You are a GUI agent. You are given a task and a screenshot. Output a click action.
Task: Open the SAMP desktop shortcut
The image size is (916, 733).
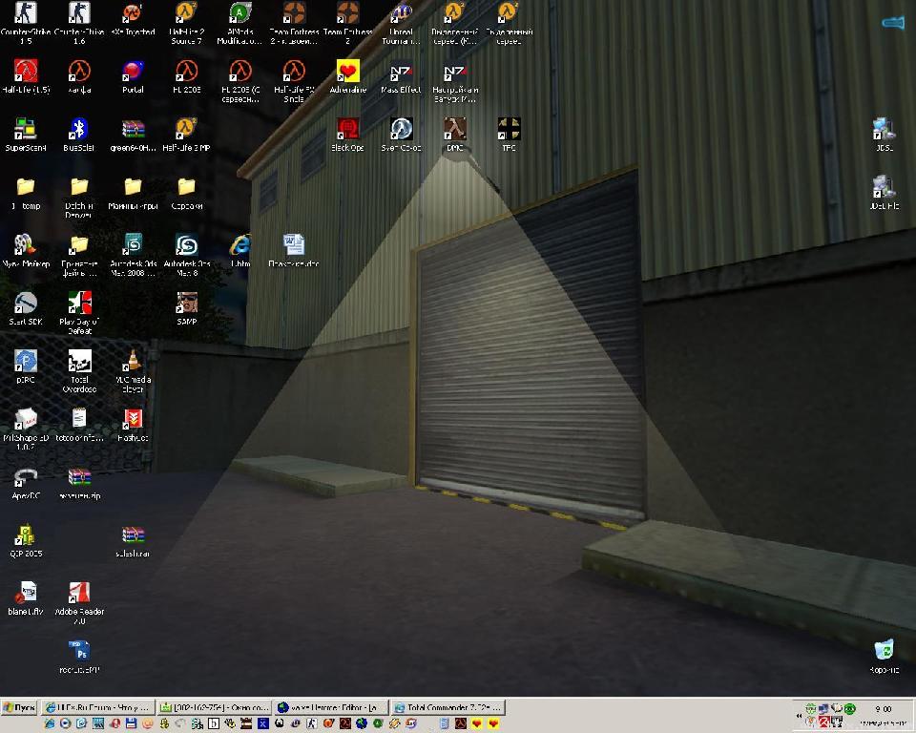pos(186,308)
